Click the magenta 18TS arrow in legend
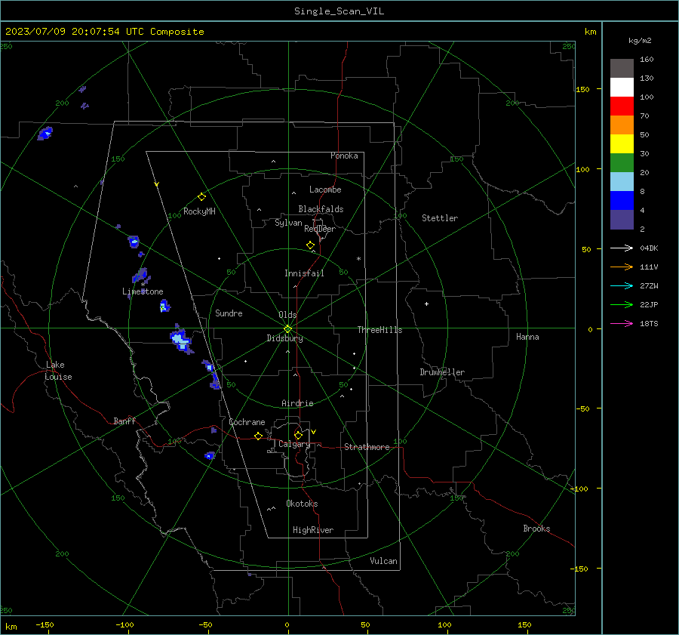This screenshot has width=679, height=635. pyautogui.click(x=622, y=323)
